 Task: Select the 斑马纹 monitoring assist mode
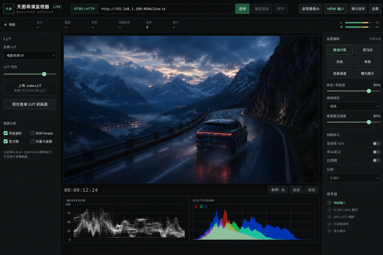[367, 50]
